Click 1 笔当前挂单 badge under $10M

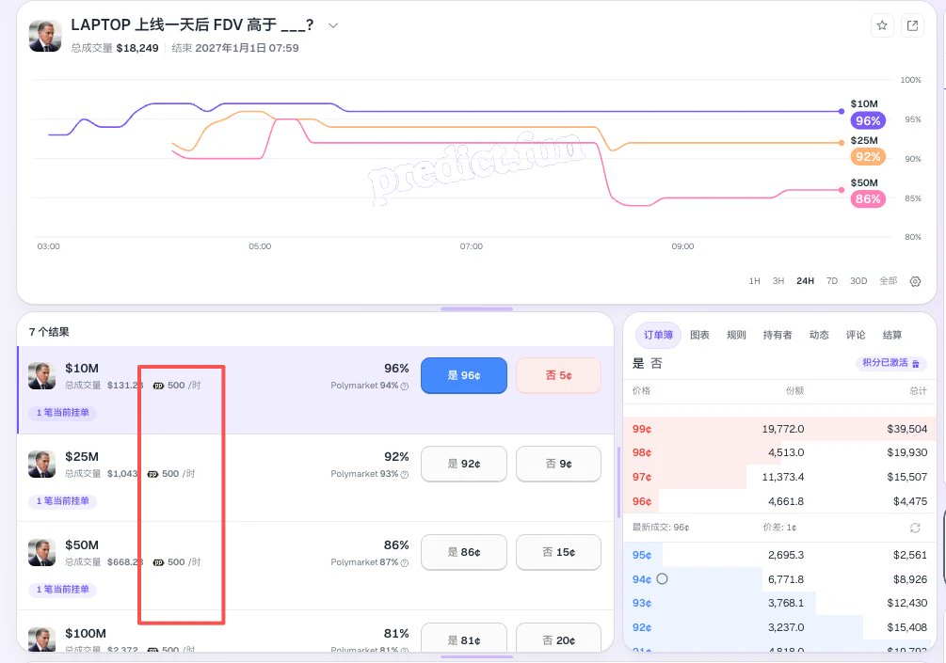(63, 413)
